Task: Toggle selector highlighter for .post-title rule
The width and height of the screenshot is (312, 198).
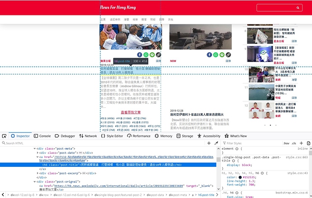Action: point(233,161)
